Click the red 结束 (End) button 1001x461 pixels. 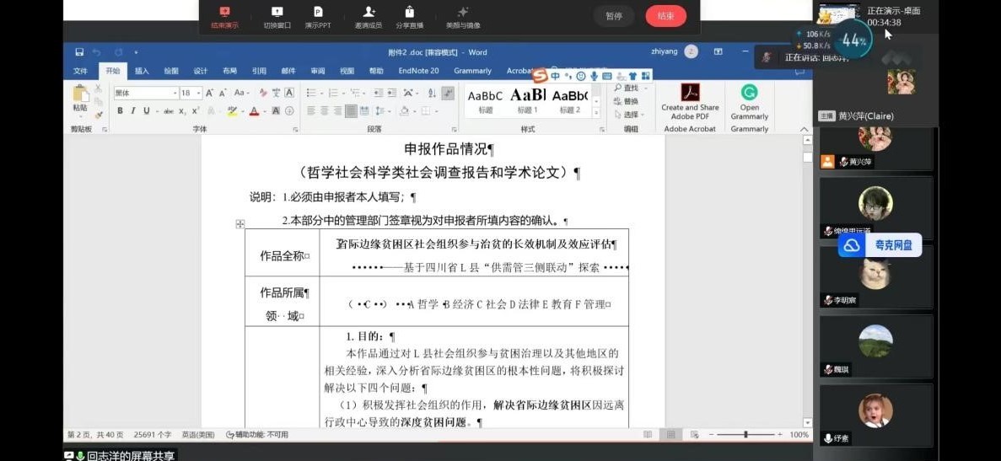click(x=665, y=16)
